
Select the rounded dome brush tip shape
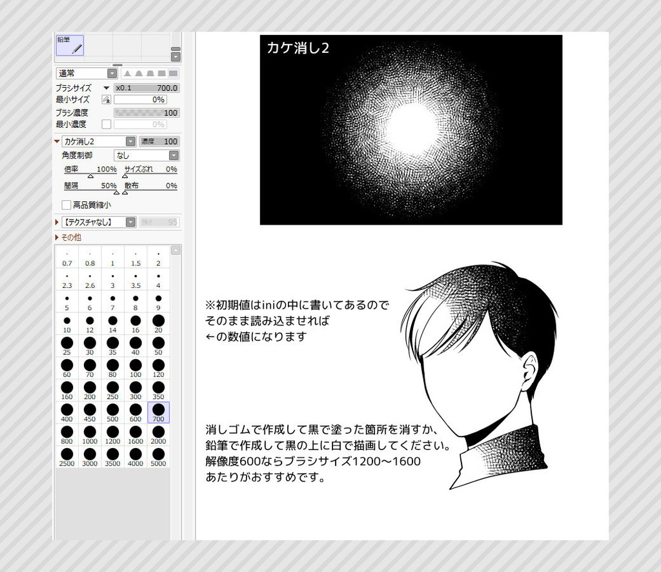(x=150, y=74)
